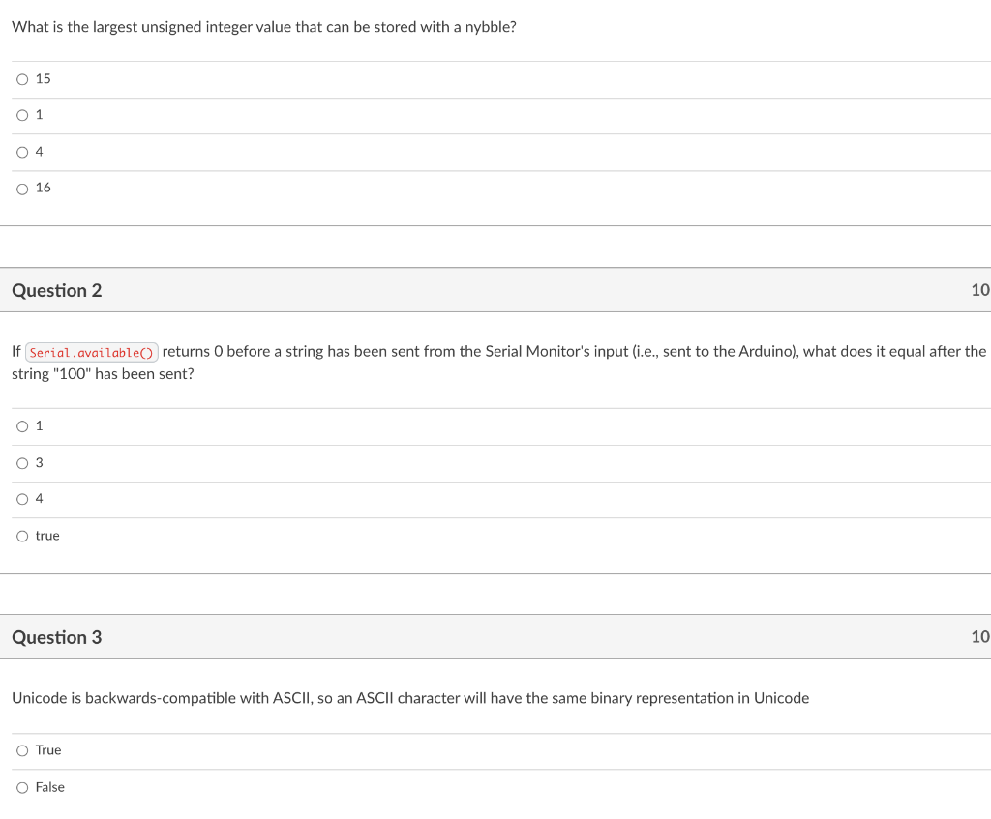Click the Unicode backwards-compatibility statement text
Image resolution: width=991 pixels, height=819 pixels.
click(410, 697)
